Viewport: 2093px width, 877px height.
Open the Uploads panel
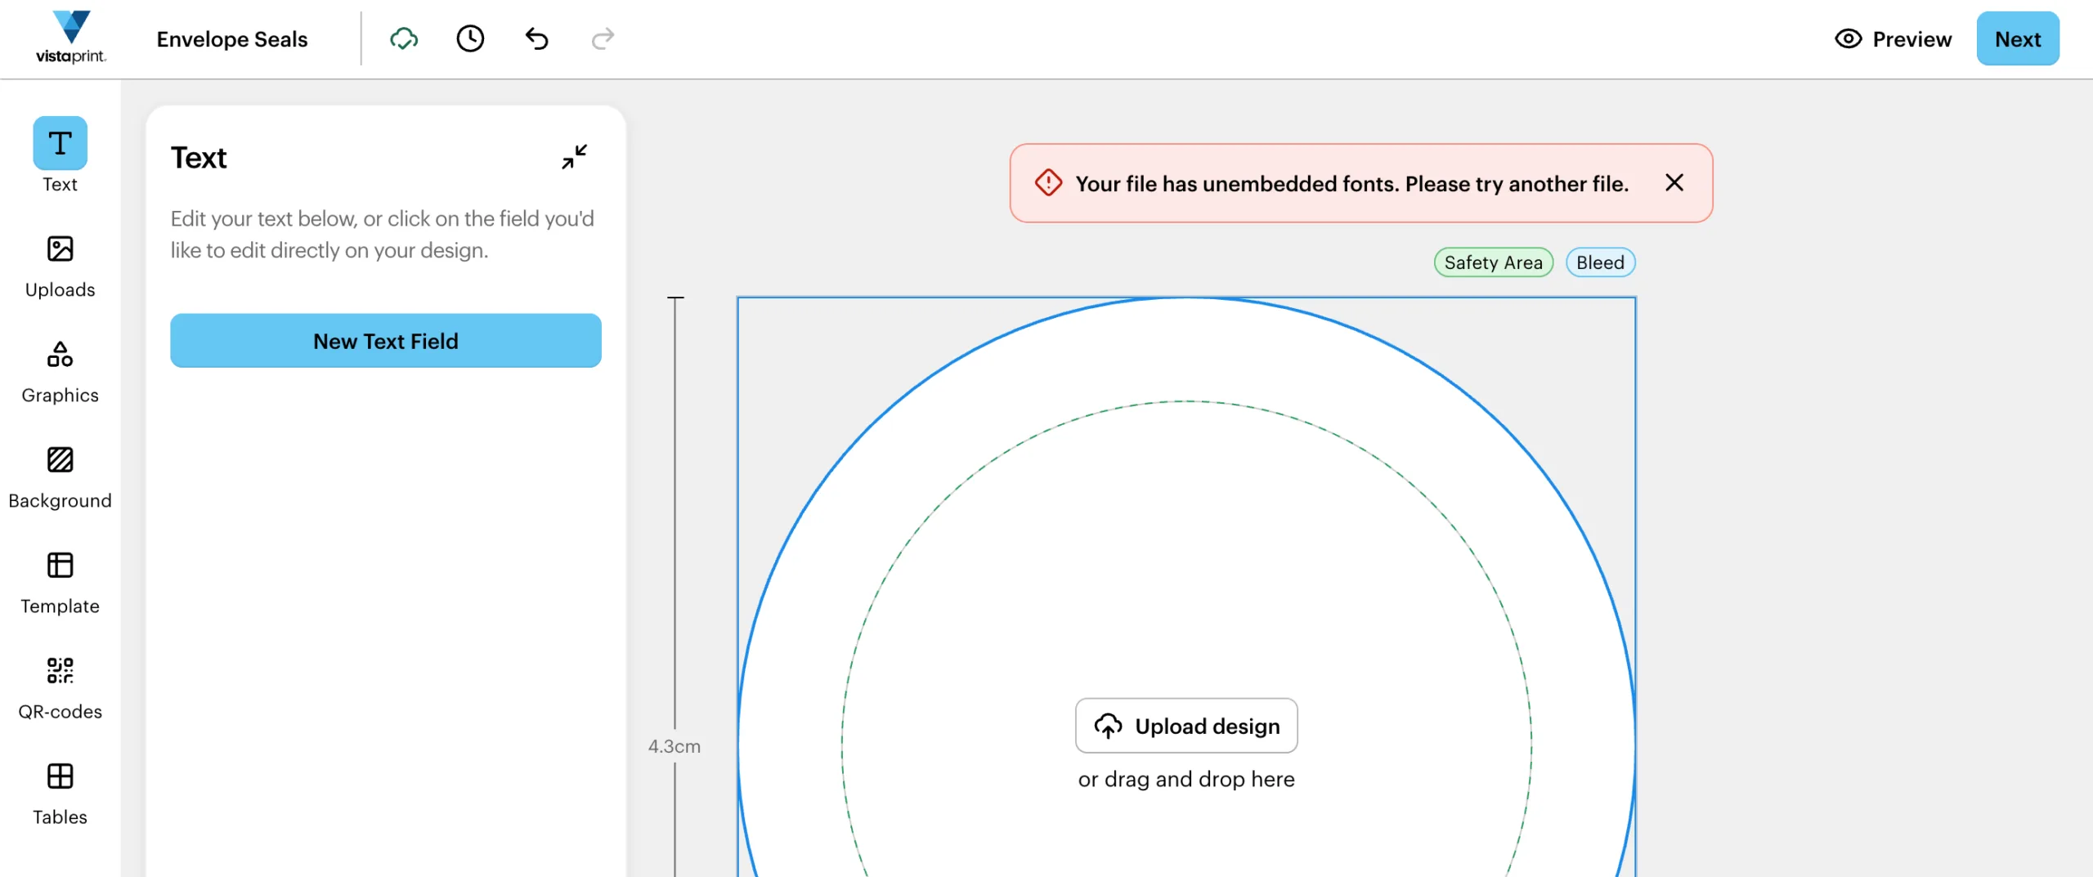click(60, 266)
